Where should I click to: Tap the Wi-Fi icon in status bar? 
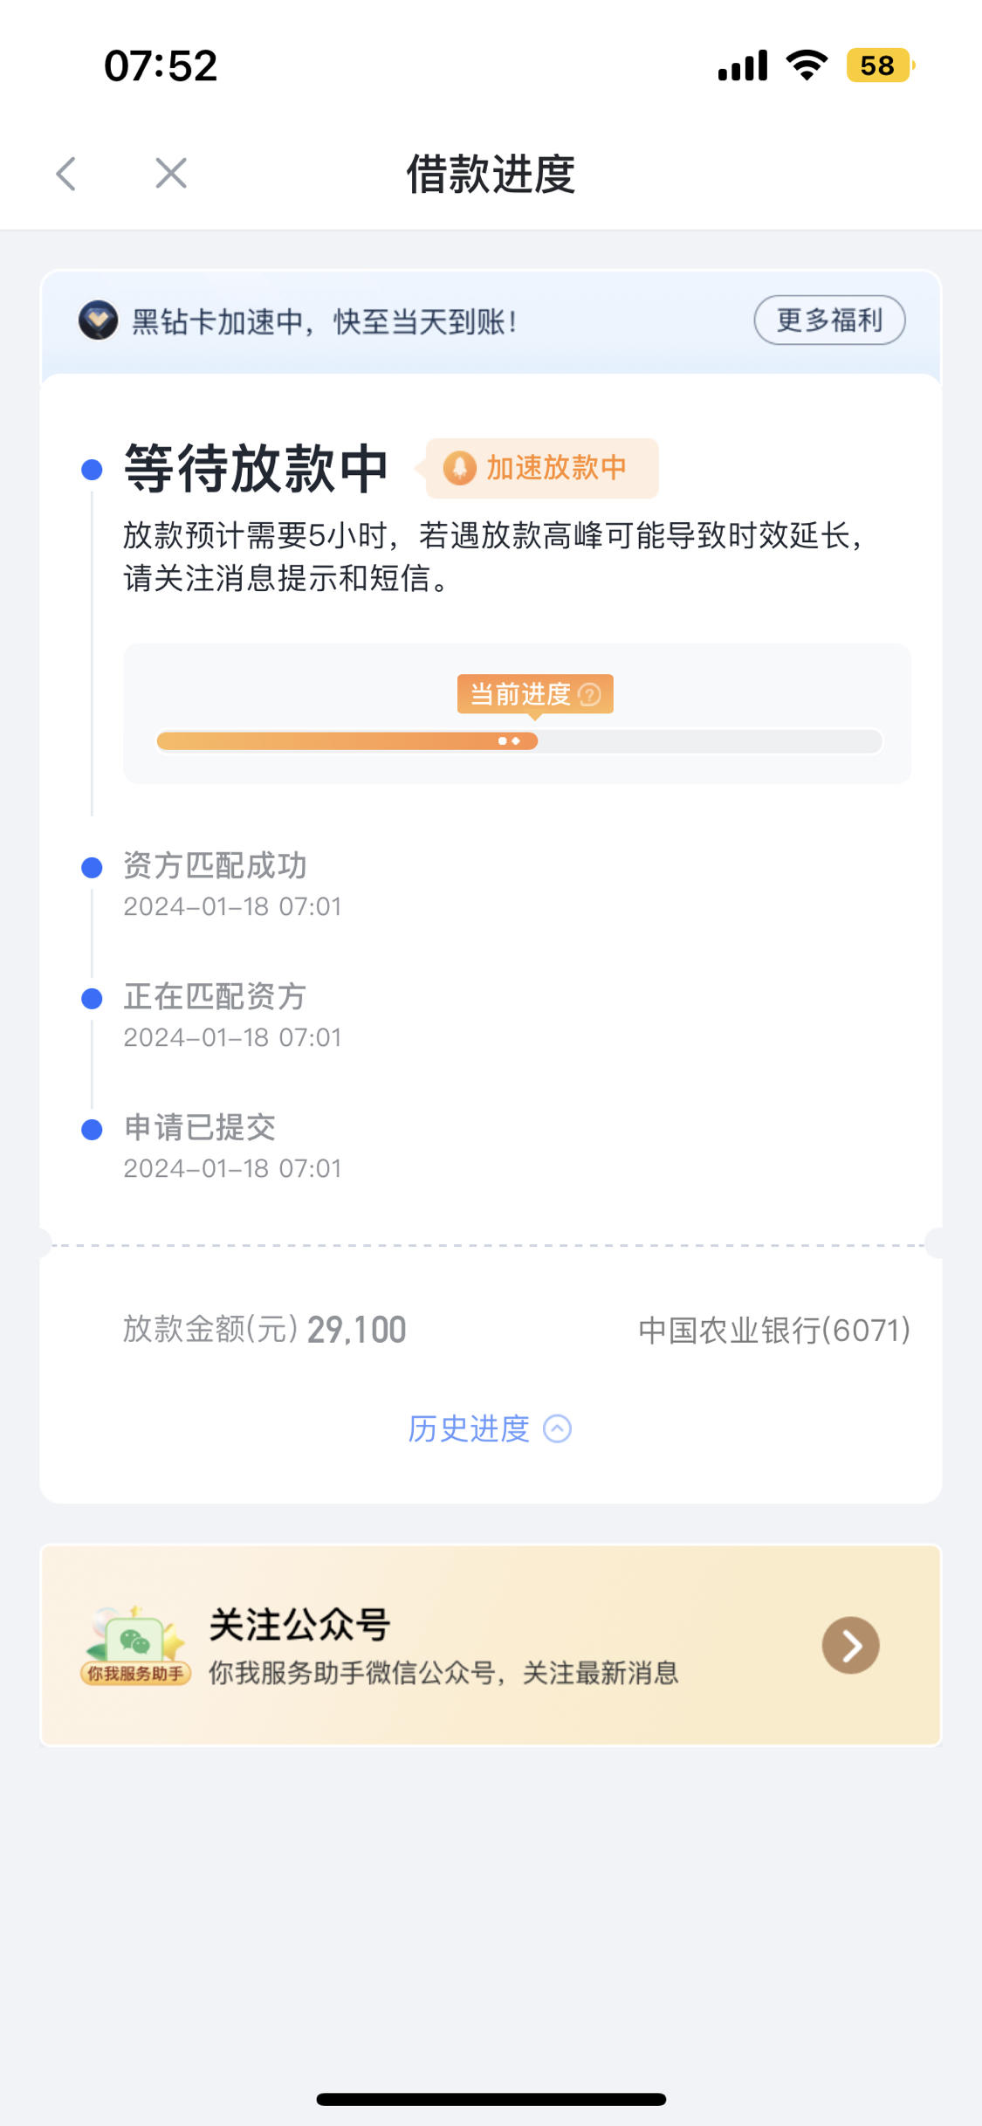[807, 65]
